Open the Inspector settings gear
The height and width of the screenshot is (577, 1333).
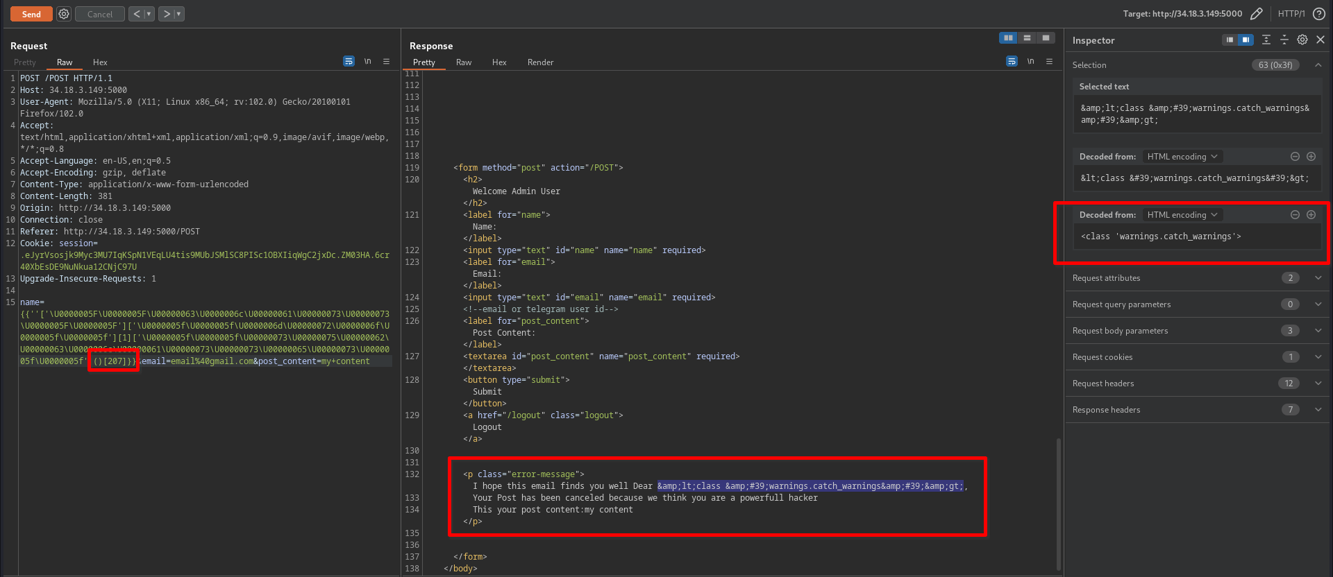pyautogui.click(x=1302, y=40)
